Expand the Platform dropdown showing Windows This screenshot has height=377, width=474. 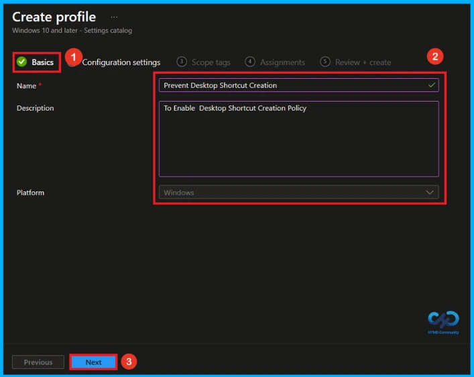pyautogui.click(x=298, y=192)
